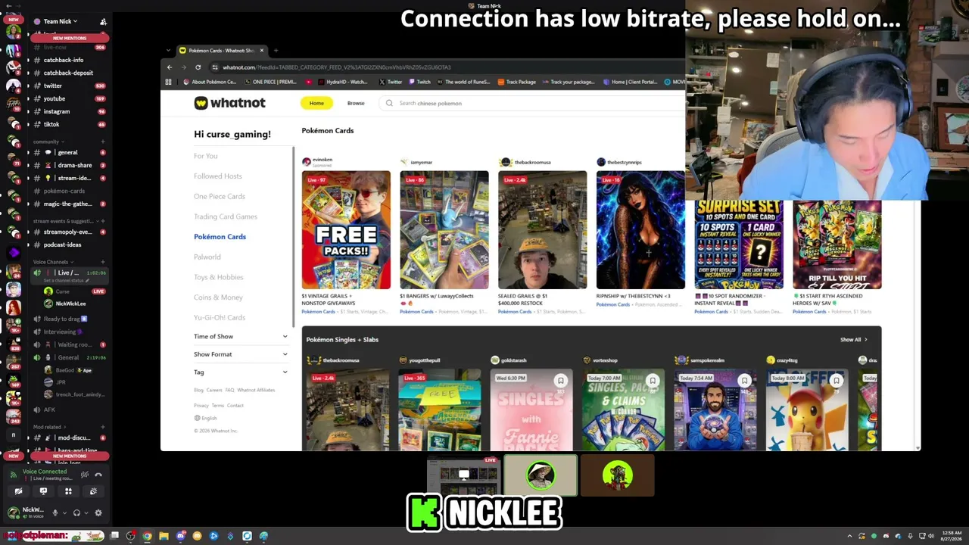This screenshot has height=545, width=969.
Task: Open the Twitter bookmark
Action: point(391,82)
